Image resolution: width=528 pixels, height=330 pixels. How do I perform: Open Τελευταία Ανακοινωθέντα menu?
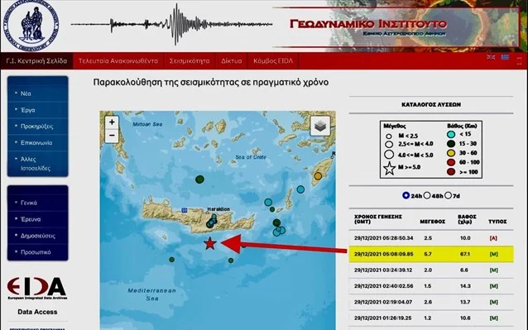[118, 61]
